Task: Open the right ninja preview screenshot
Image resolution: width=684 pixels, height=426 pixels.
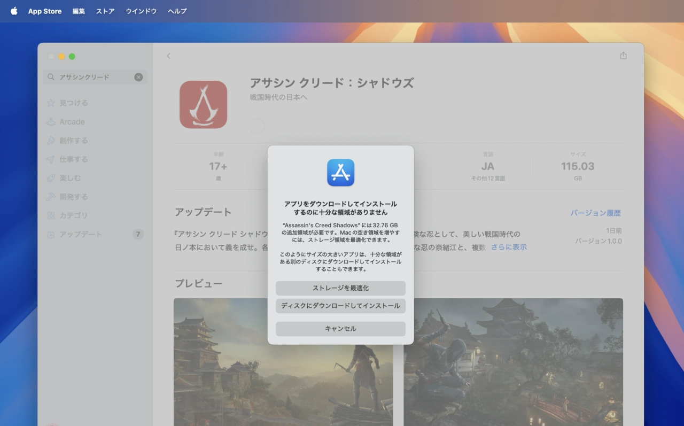Action: pos(513,362)
